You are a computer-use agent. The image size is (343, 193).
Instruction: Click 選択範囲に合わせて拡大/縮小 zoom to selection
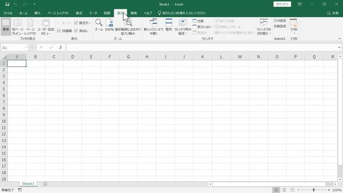[128, 27]
